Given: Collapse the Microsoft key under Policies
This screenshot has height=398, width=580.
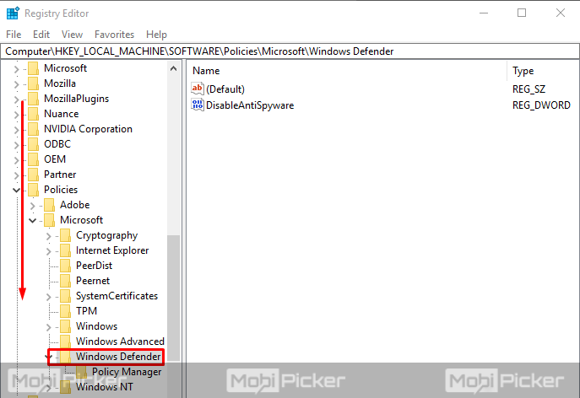Looking at the screenshot, I should click(32, 221).
